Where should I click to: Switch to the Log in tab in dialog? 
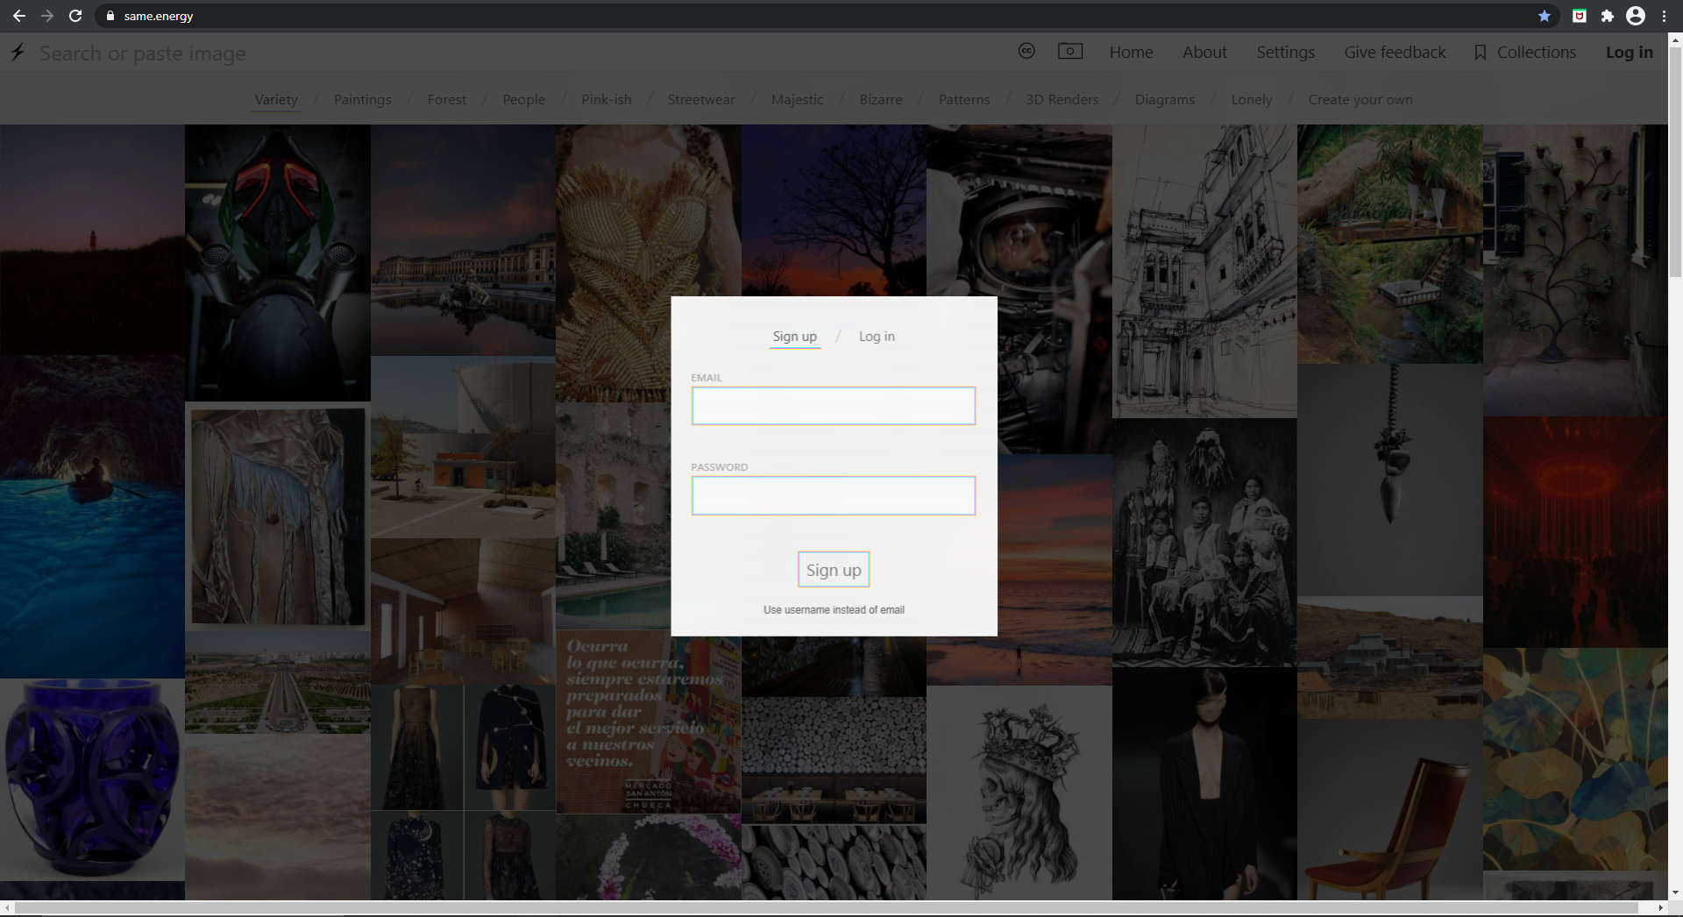coord(877,337)
